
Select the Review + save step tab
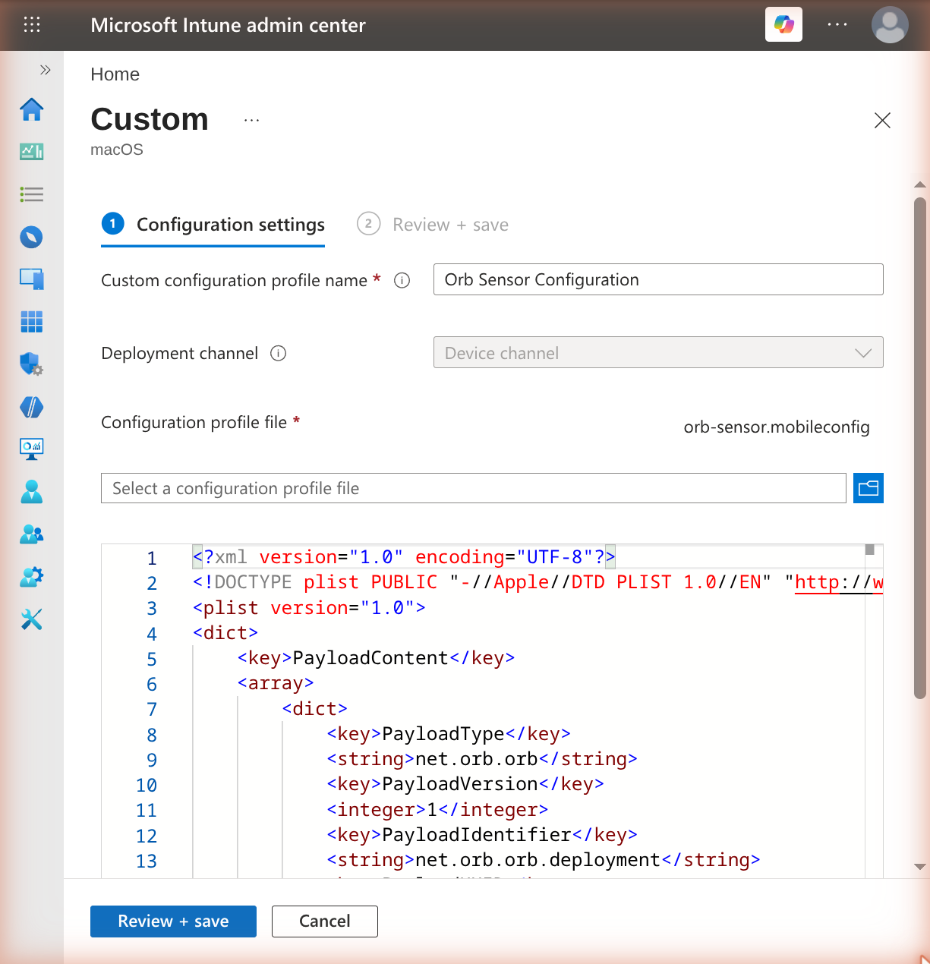tap(433, 225)
